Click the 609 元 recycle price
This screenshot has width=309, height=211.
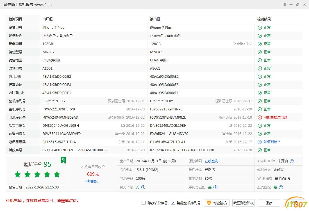[x=93, y=174]
